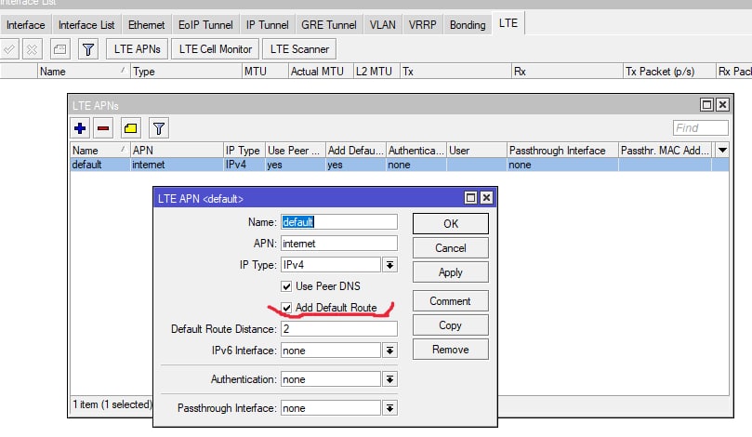Click the Name input field
The height and width of the screenshot is (437, 752).
(339, 222)
